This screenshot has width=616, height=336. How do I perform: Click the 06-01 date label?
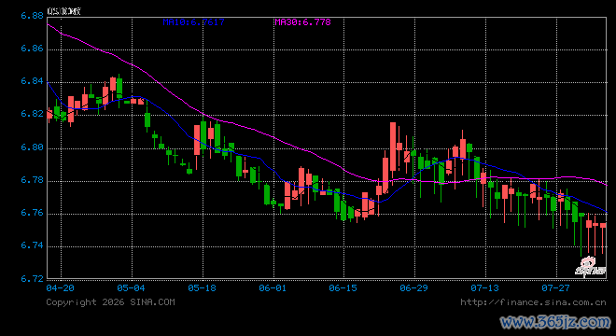[273, 288]
